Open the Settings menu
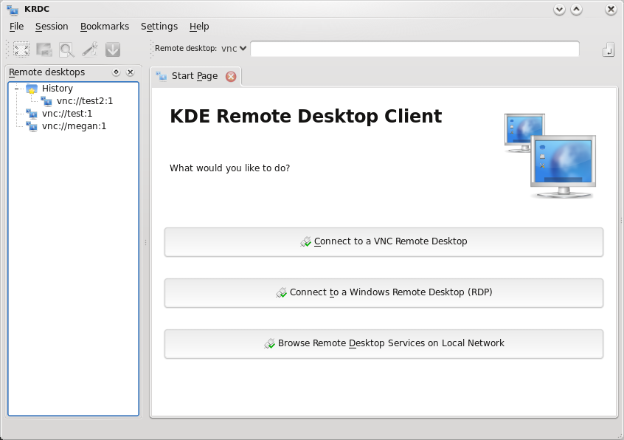 tap(159, 27)
